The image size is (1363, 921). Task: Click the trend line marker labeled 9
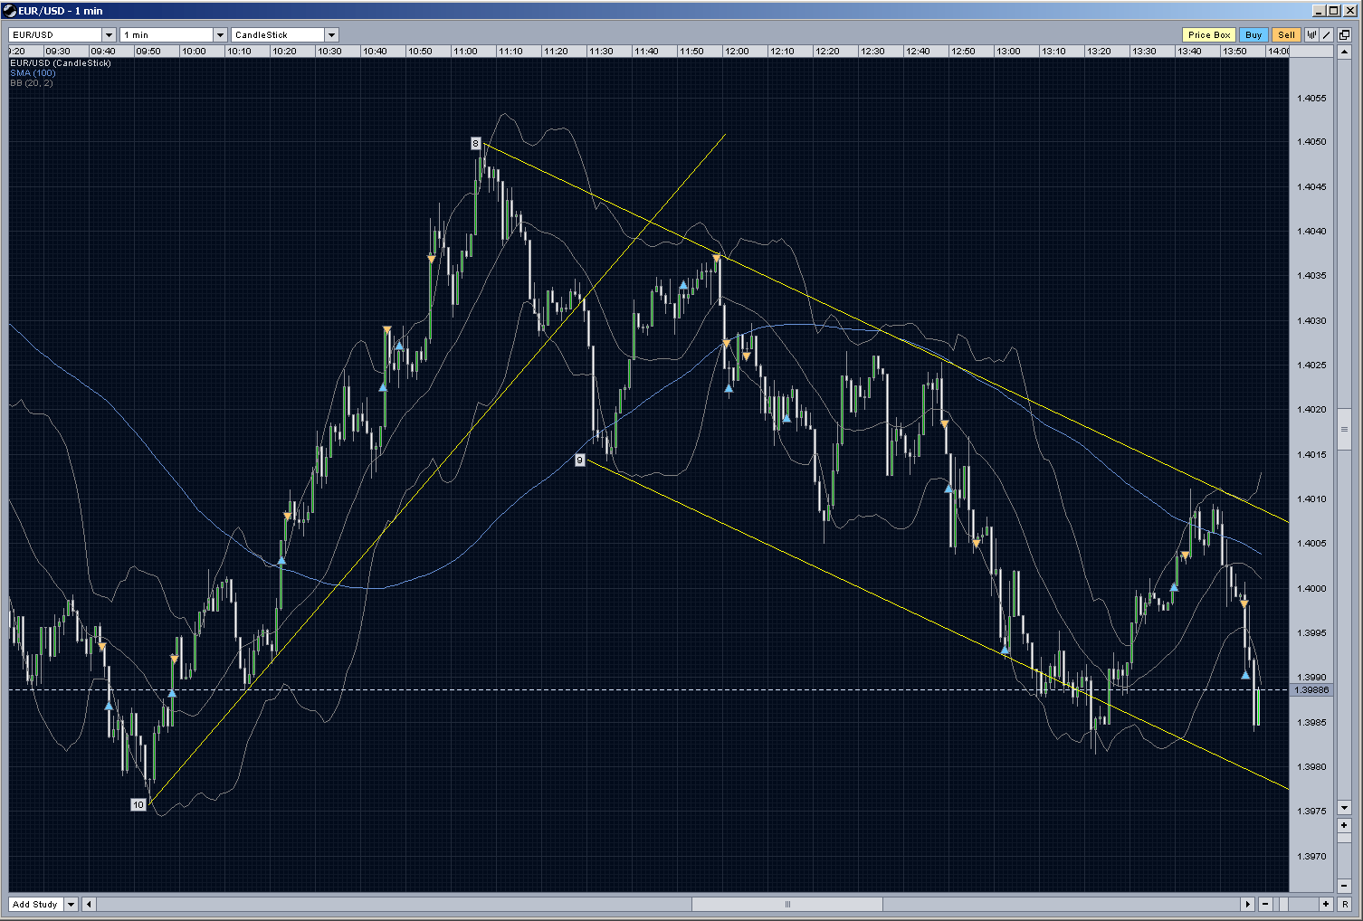tap(580, 460)
